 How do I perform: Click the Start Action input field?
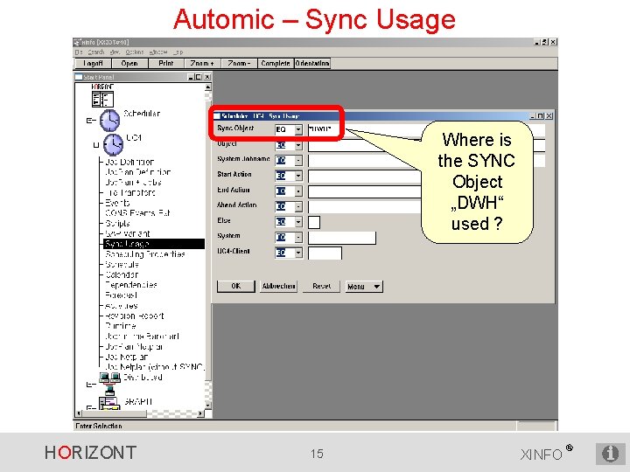(365, 176)
